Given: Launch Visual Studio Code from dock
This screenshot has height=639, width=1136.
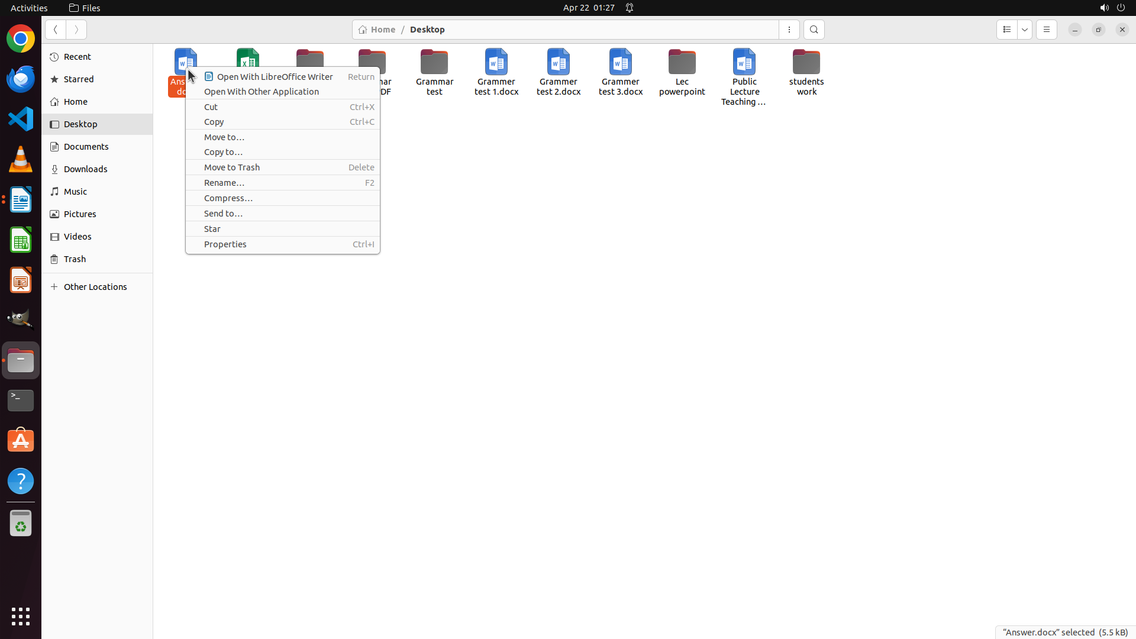Looking at the screenshot, I should 21,119.
